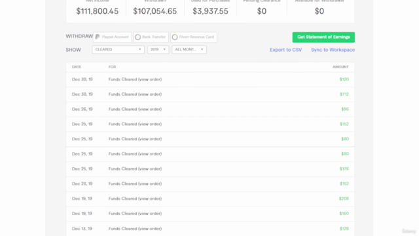Click the Sync to Workspace link
The width and height of the screenshot is (419, 236).
[x=333, y=50]
